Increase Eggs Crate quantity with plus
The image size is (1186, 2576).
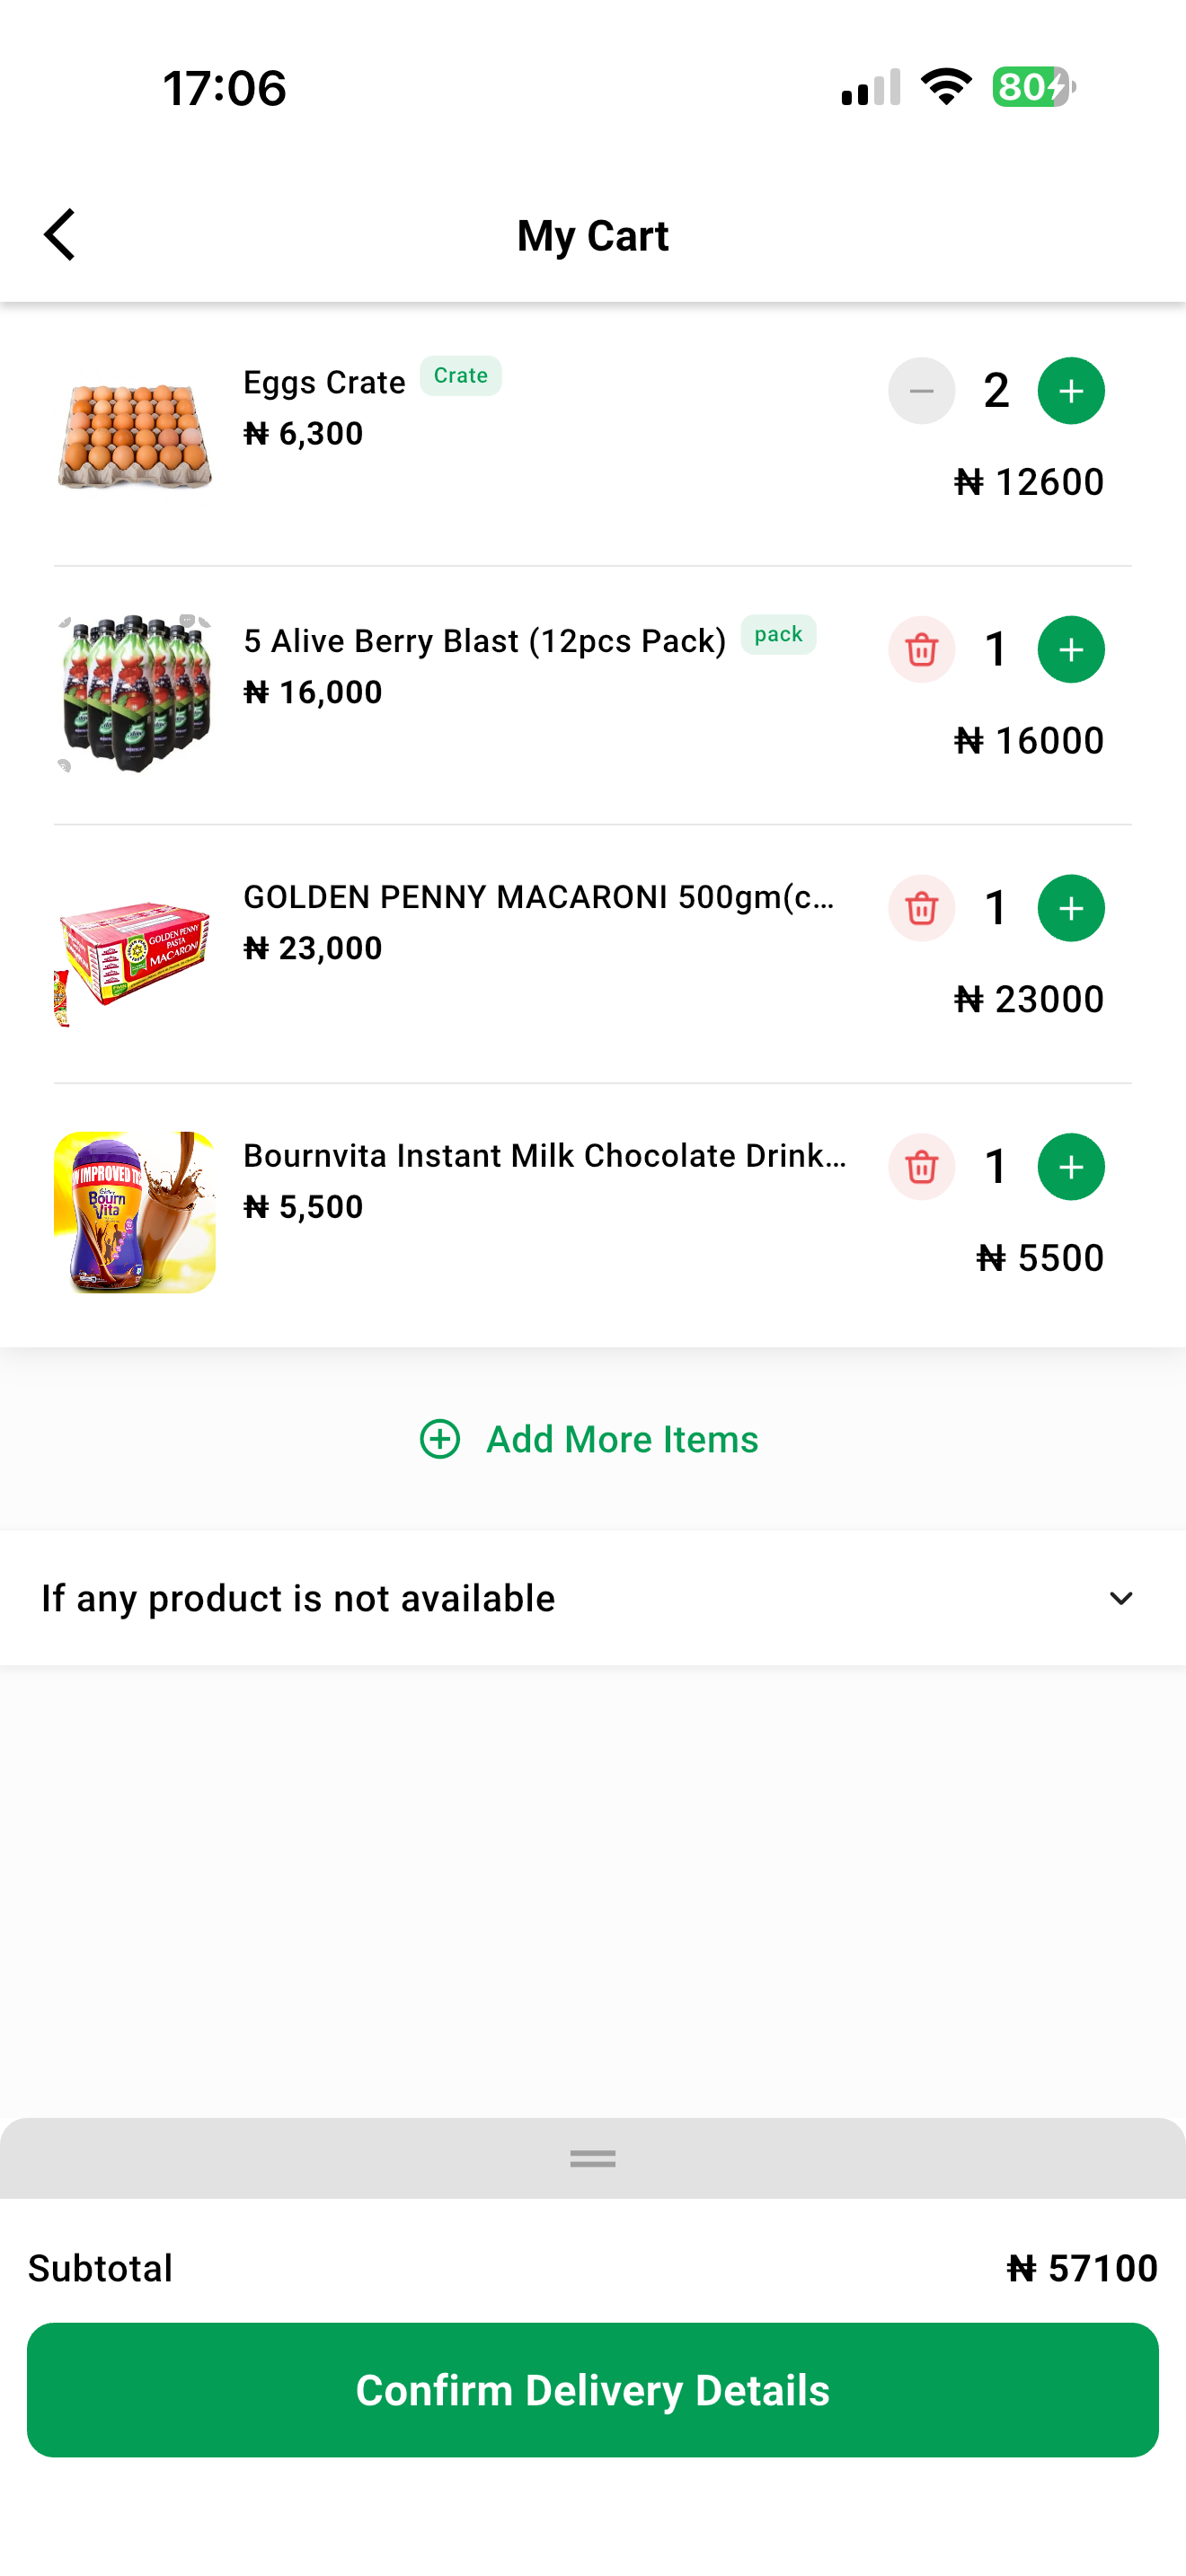1071,391
